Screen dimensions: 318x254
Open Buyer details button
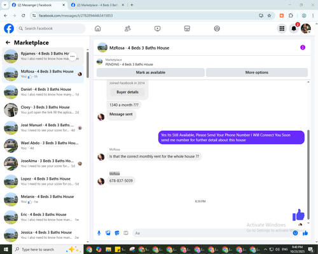coord(127,92)
